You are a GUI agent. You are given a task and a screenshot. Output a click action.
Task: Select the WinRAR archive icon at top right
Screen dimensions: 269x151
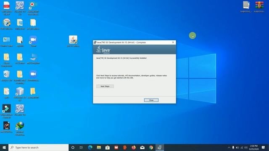click(x=259, y=7)
